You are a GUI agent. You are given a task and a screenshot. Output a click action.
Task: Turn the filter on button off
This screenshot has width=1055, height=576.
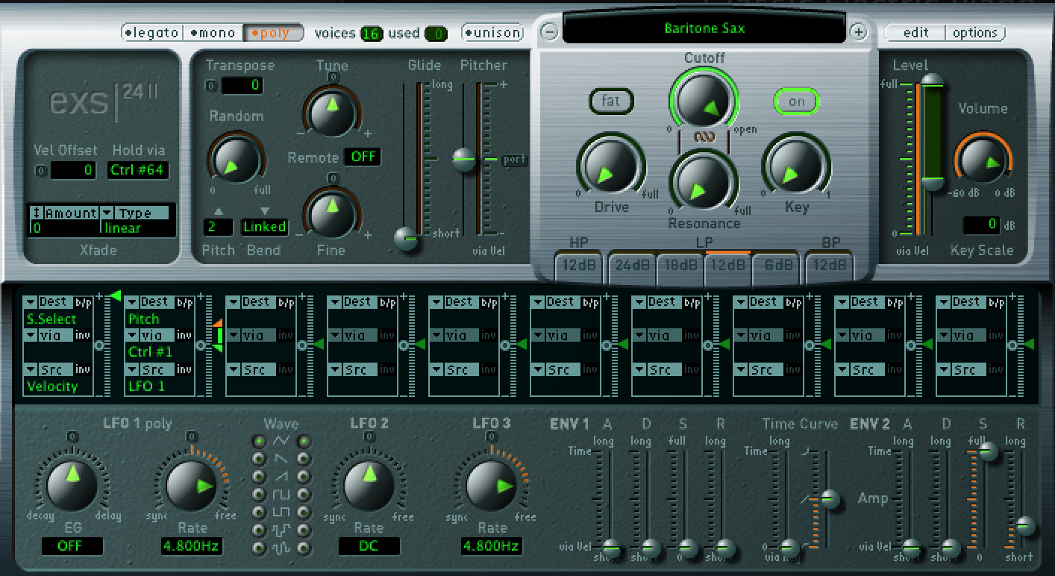click(x=797, y=101)
